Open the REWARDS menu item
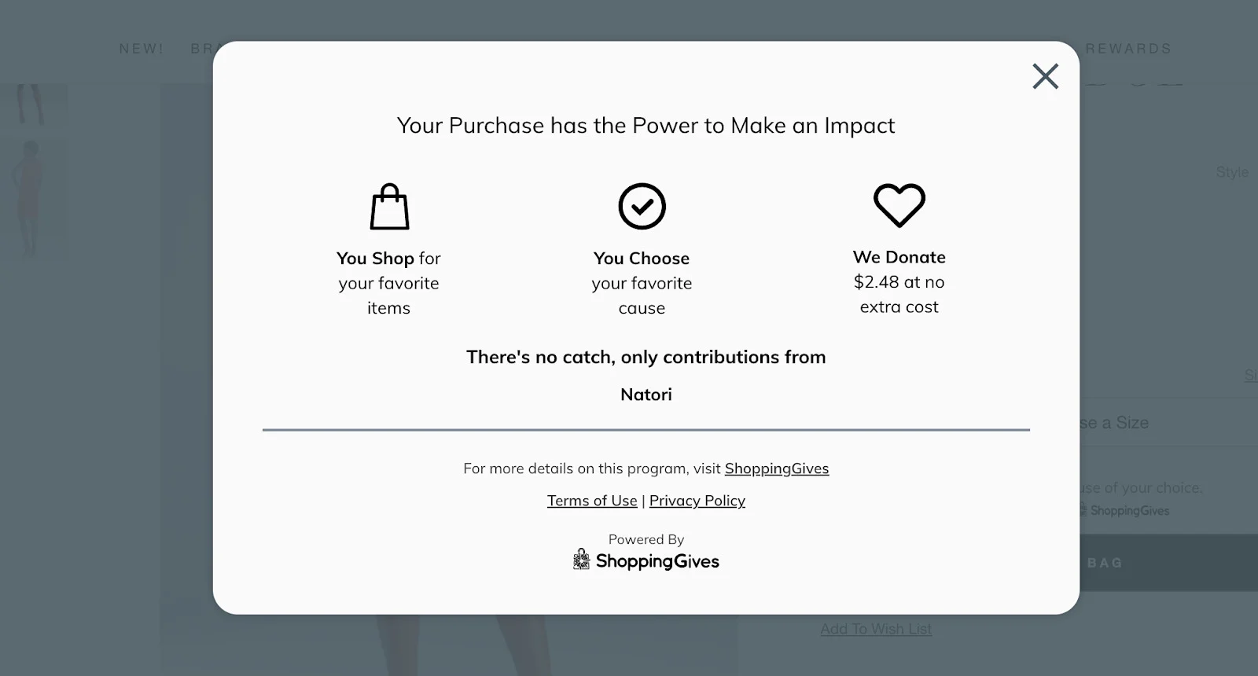The image size is (1258, 676). point(1127,48)
